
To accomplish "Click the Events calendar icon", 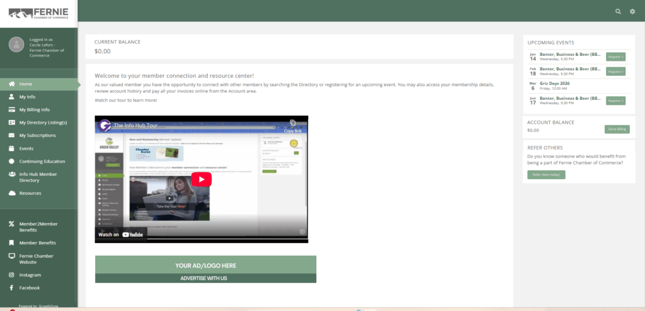I will pos(12,149).
